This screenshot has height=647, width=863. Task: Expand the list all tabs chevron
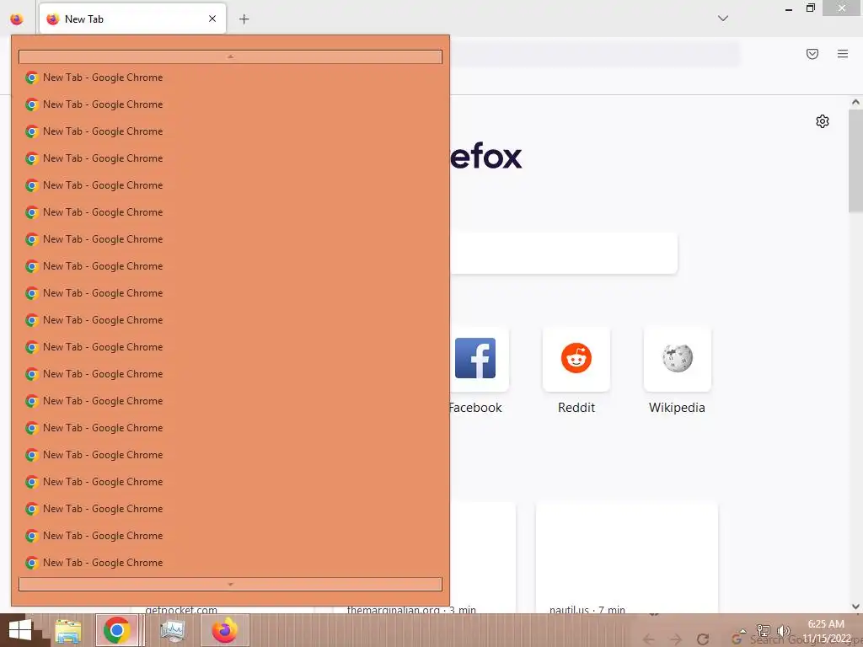click(723, 19)
